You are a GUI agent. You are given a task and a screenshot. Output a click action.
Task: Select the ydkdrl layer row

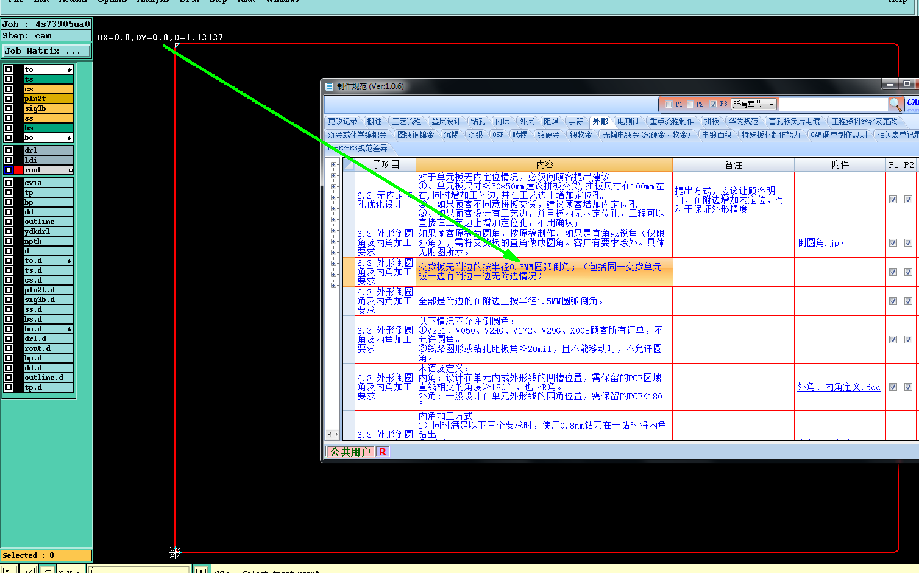pyautogui.click(x=48, y=231)
